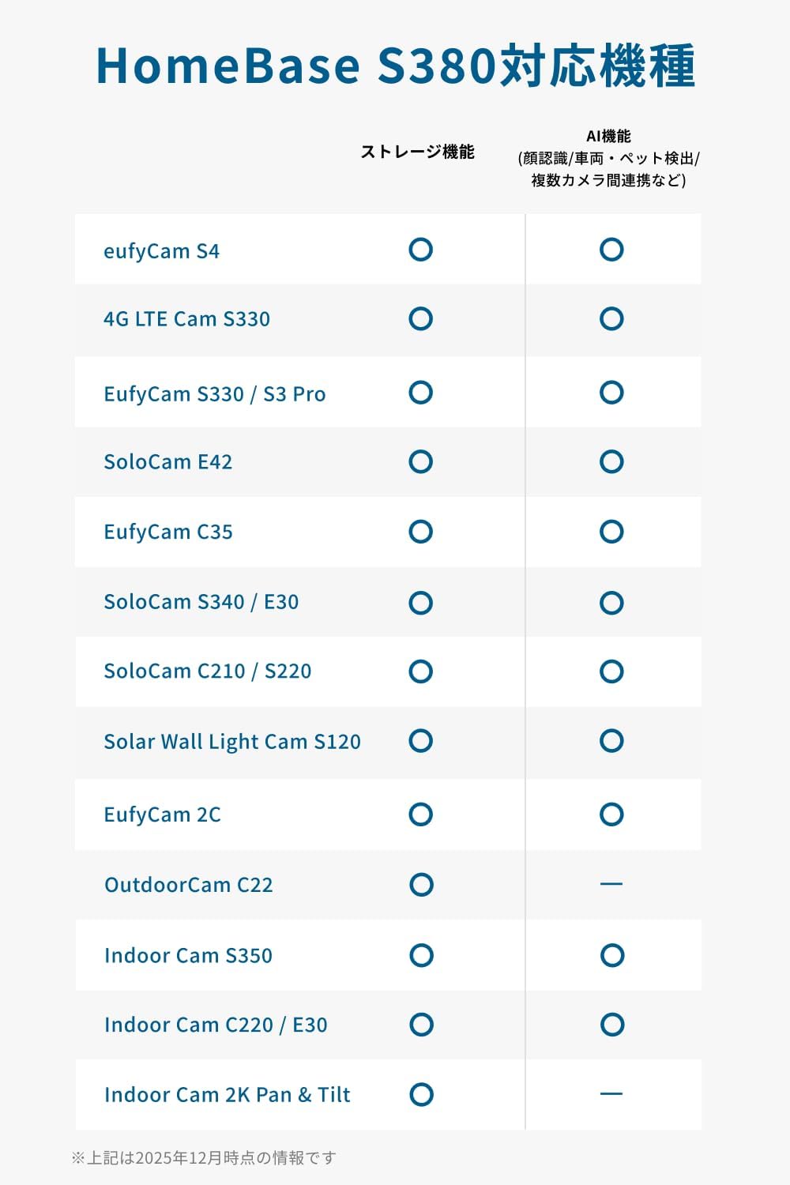Viewport: 790px width, 1185px height.
Task: Click the storage circle for SoloCam E42
Action: (x=421, y=461)
